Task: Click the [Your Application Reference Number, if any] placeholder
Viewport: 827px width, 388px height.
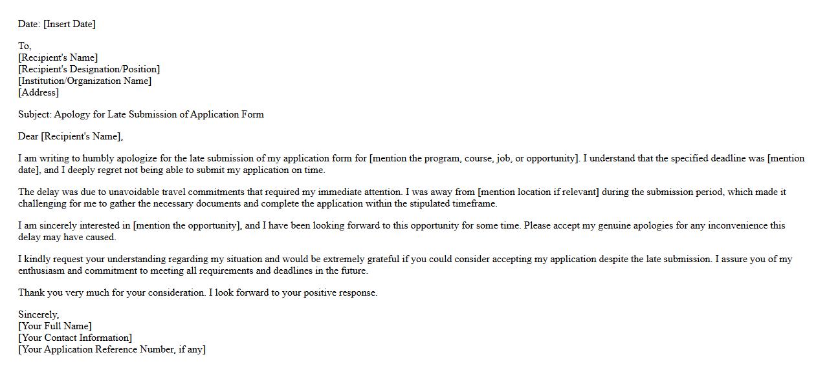Action: (112, 349)
